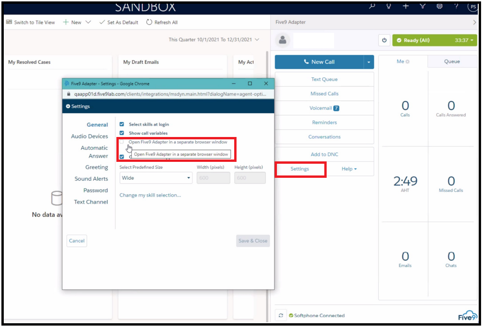Click the plus quick-create icon in header
The height and width of the screenshot is (327, 482).
[406, 6]
